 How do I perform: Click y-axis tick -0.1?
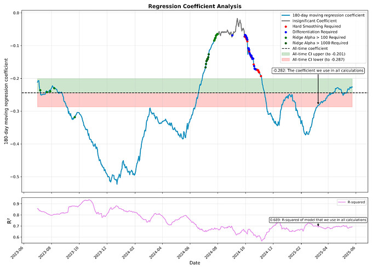[x=14, y=46]
